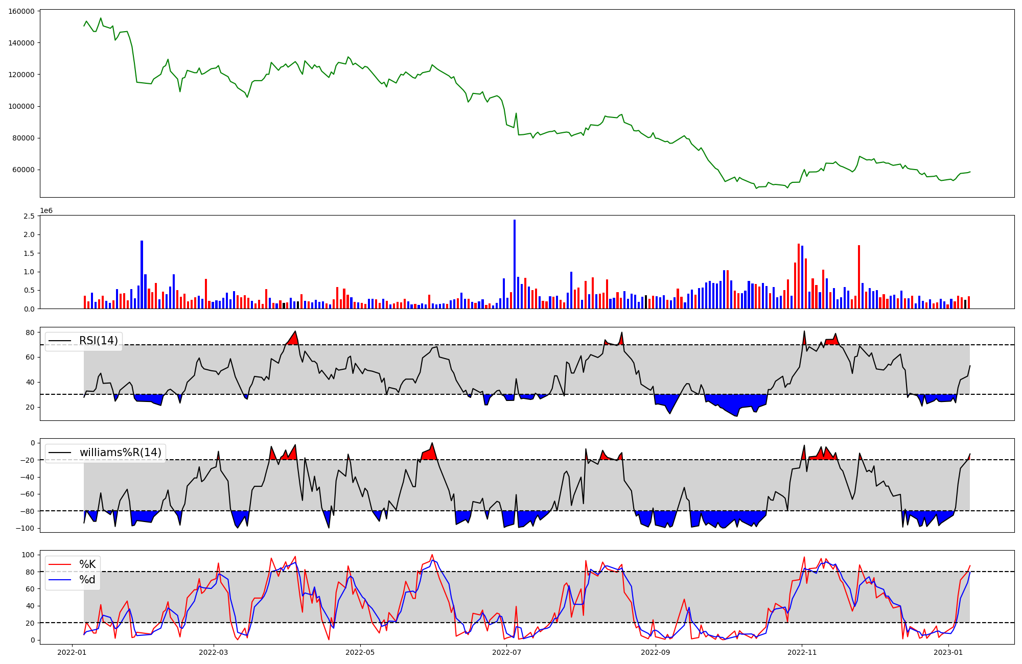The width and height of the screenshot is (1022, 664).
Task: Select the 2022-03 date tick label
Action: pyautogui.click(x=214, y=652)
